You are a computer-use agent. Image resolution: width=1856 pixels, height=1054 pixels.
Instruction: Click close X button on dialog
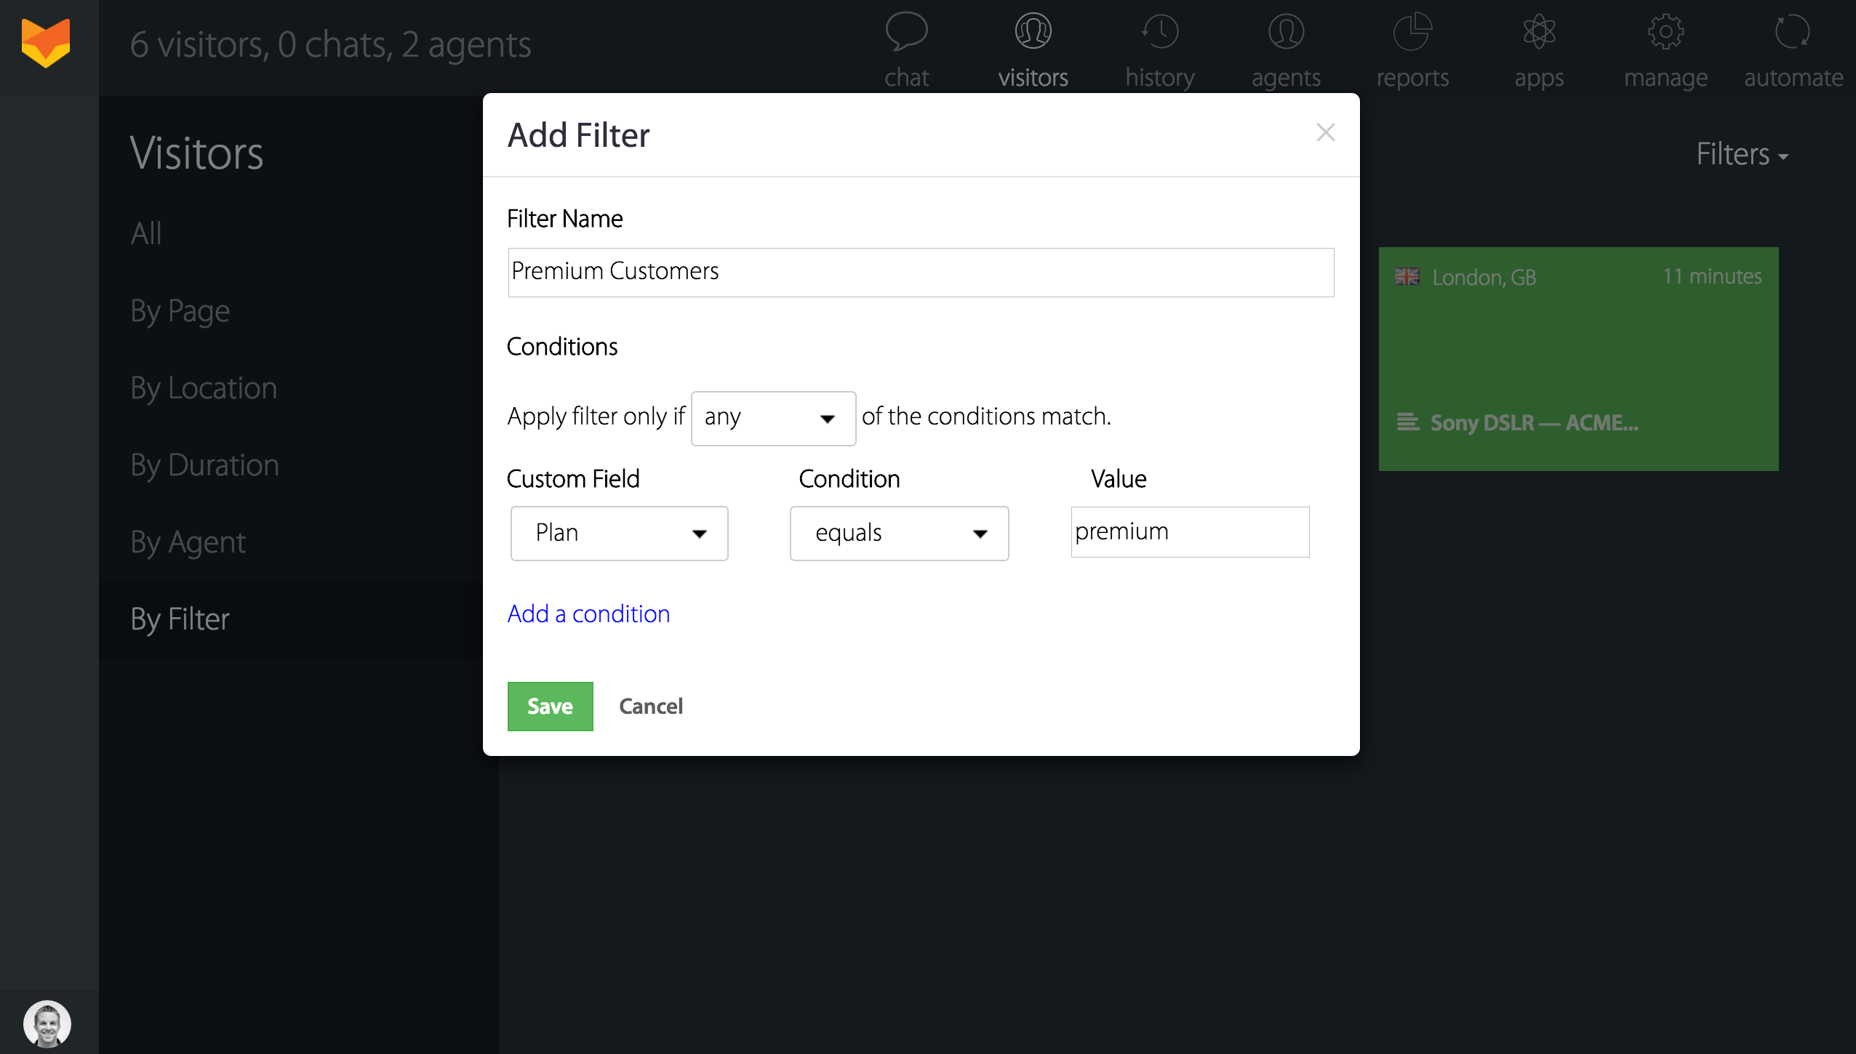tap(1326, 132)
